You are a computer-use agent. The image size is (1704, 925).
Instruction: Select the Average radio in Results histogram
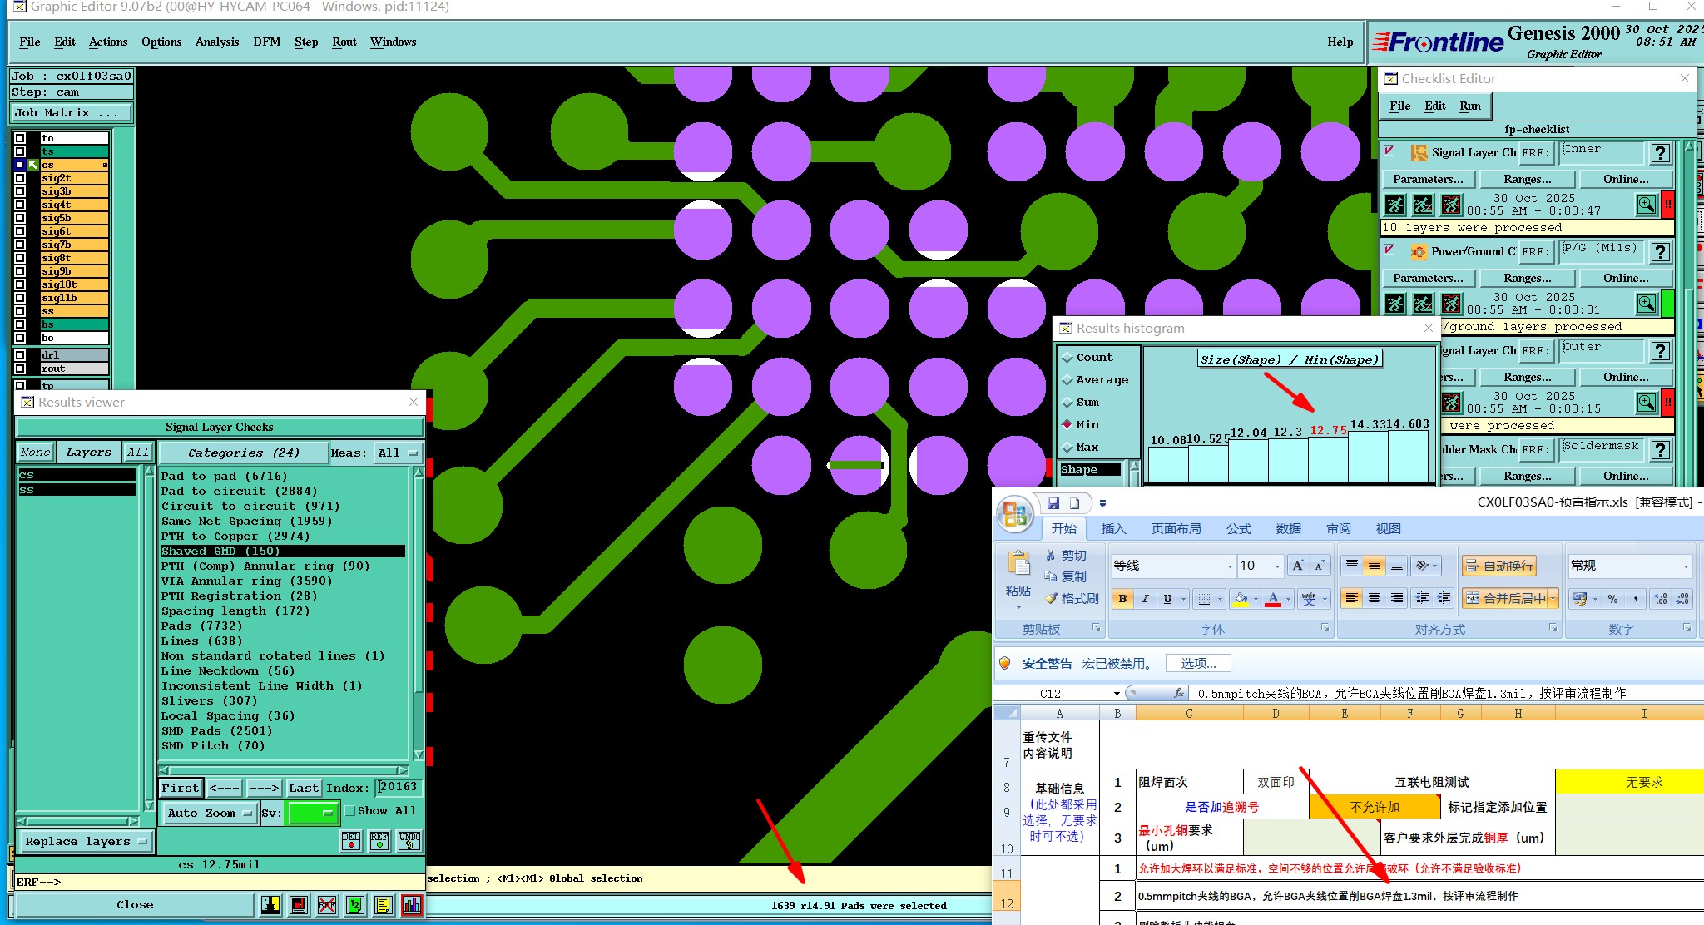(1067, 380)
